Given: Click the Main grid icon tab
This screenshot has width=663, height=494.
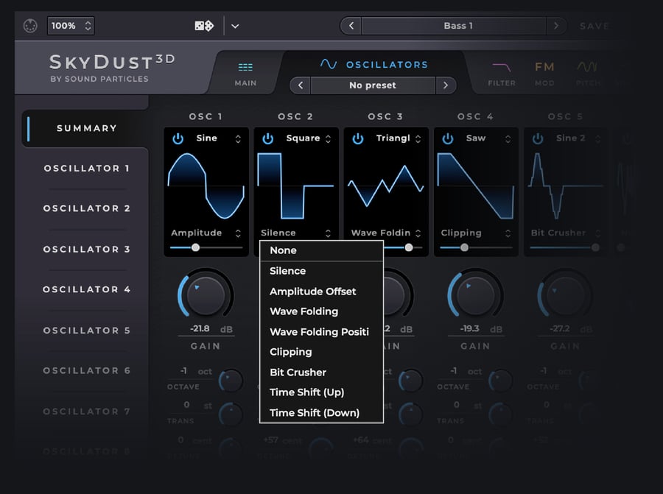Looking at the screenshot, I should tap(245, 71).
